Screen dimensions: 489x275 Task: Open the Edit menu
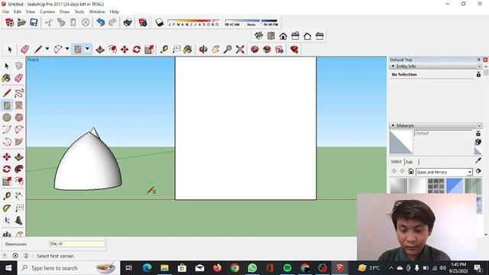point(17,11)
